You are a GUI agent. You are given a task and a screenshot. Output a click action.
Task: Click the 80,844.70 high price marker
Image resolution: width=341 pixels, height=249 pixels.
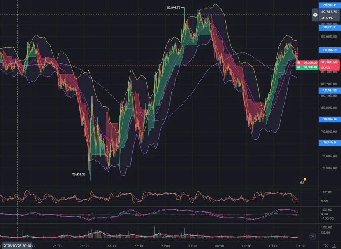[x=174, y=7]
